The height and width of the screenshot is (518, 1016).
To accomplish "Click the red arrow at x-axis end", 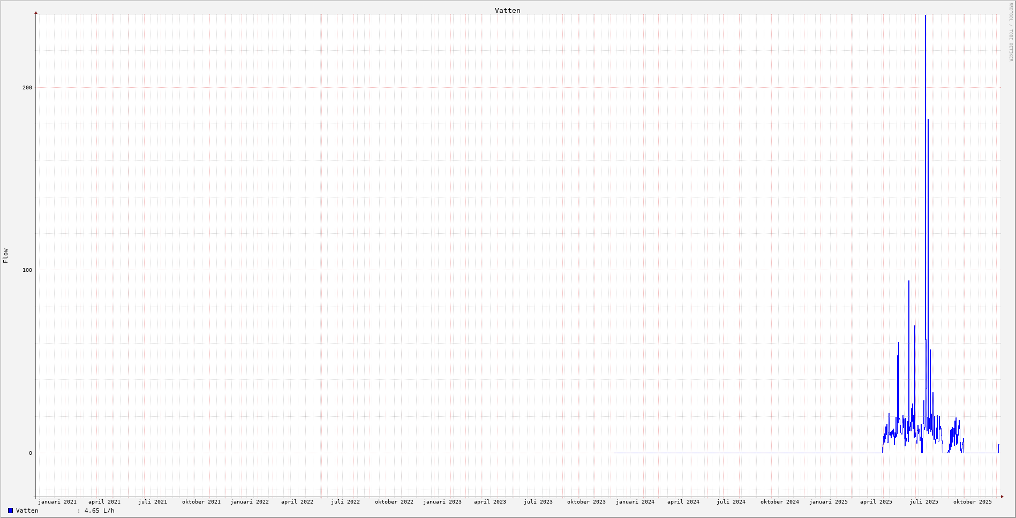I will click(1002, 497).
